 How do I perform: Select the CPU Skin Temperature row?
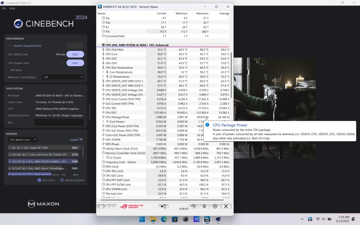[163, 67]
